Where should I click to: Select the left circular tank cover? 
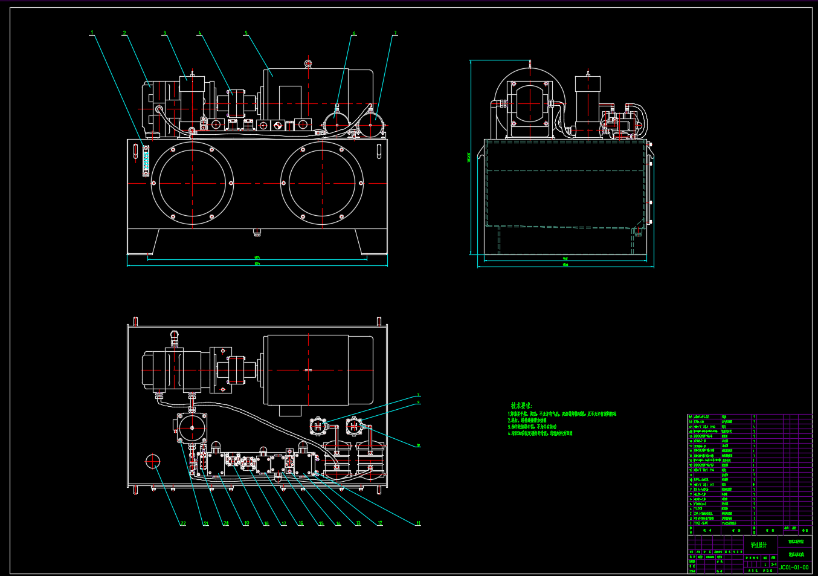pos(192,183)
